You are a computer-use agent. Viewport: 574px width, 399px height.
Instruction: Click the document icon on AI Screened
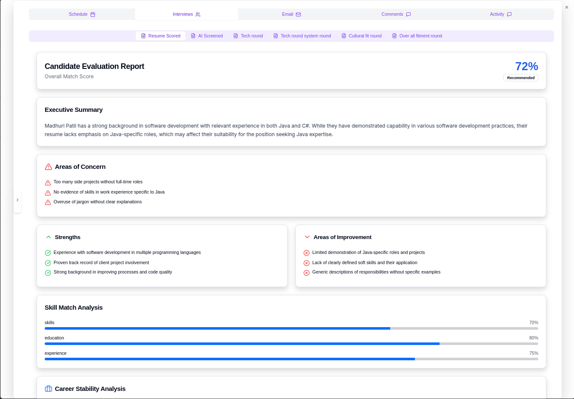tap(193, 36)
